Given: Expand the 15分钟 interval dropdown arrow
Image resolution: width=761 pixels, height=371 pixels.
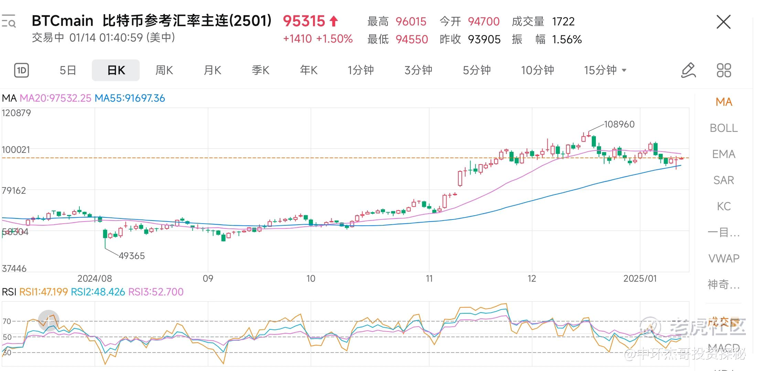Looking at the screenshot, I should tap(624, 70).
